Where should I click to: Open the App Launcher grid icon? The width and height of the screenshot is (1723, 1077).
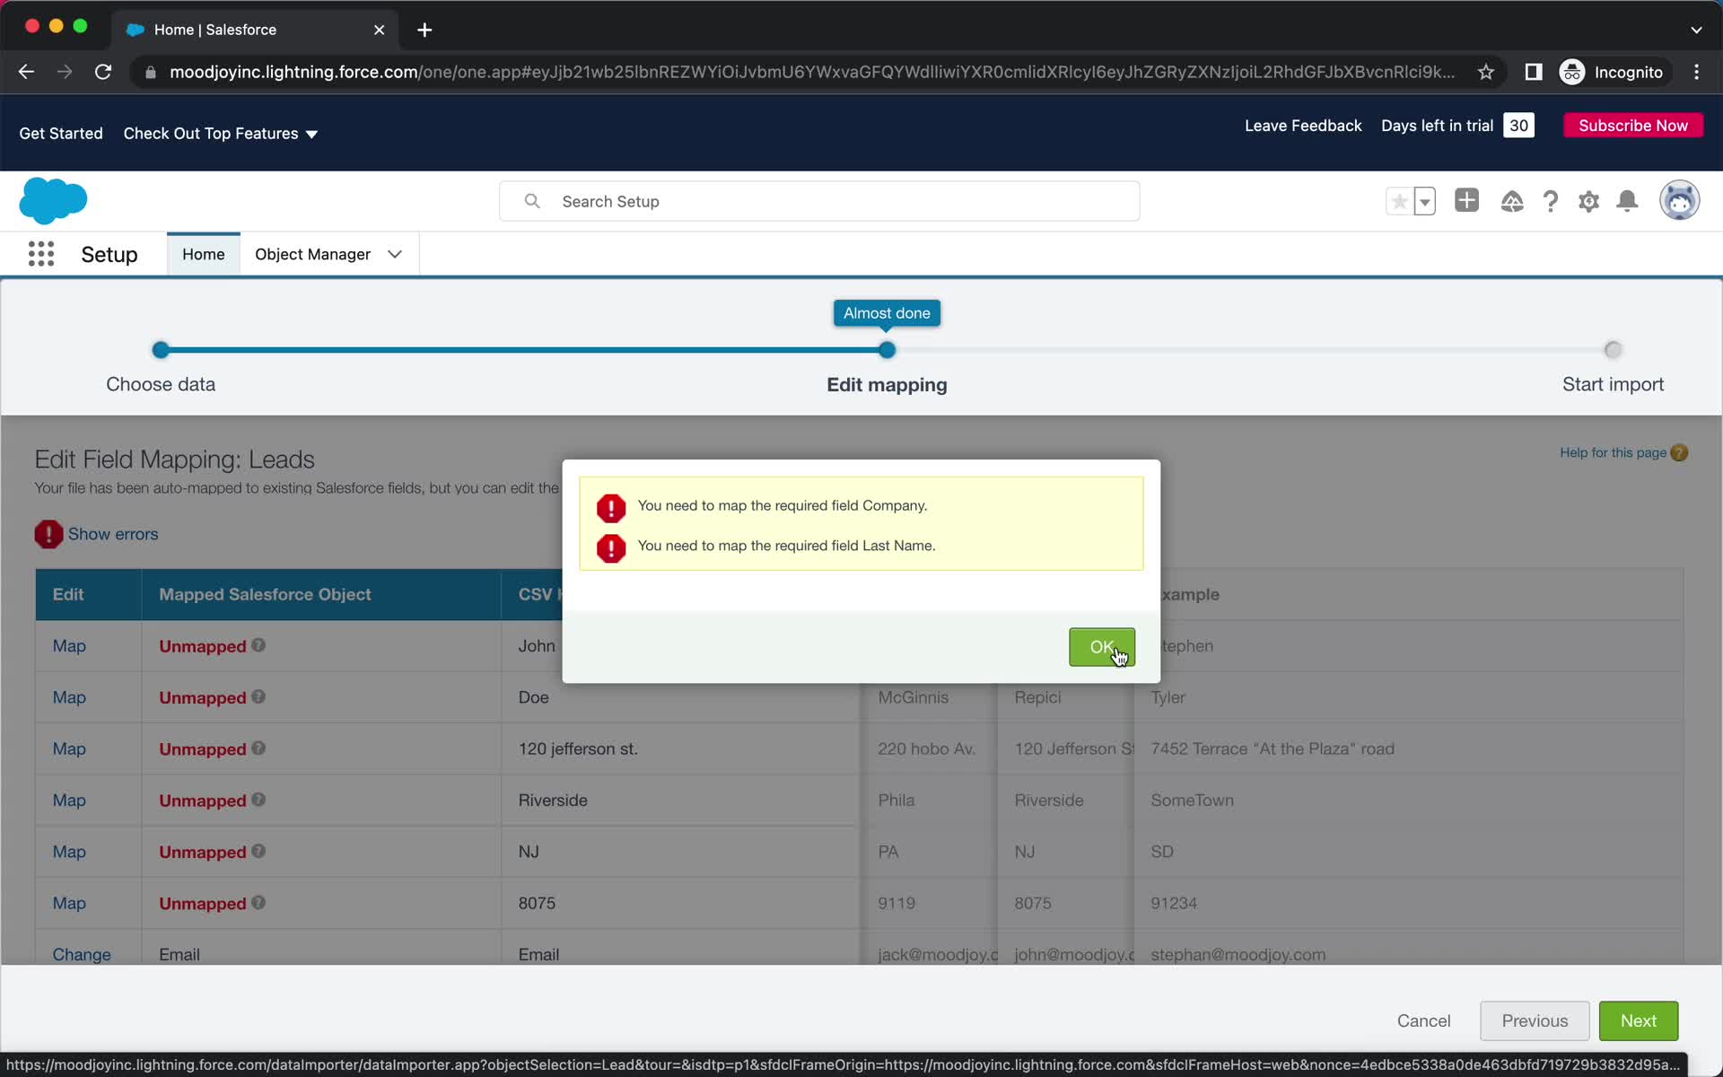point(41,254)
